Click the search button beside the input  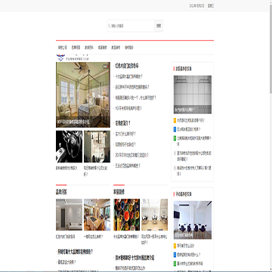tap(159, 26)
